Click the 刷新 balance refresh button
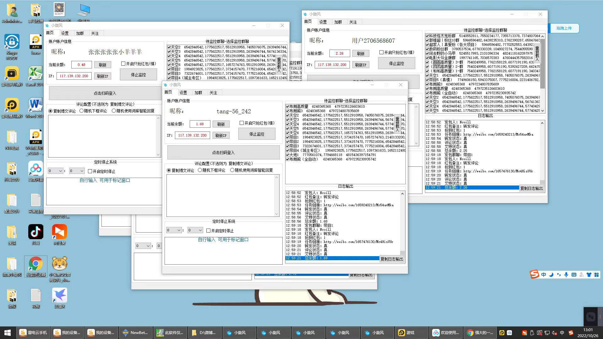The height and width of the screenshot is (339, 603). coord(103,65)
